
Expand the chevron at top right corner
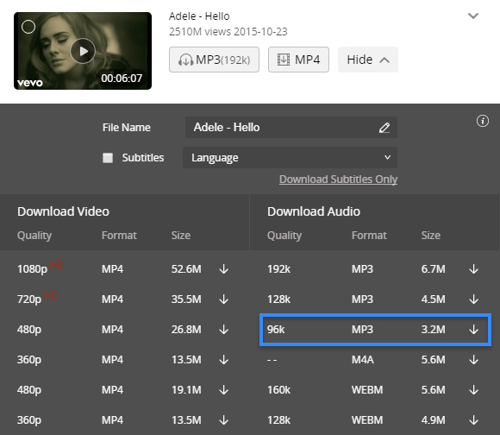click(473, 16)
